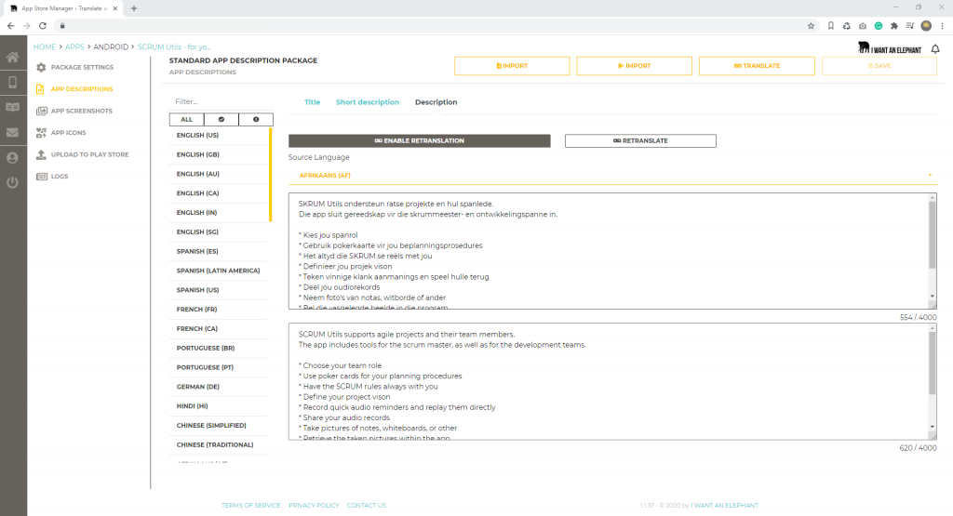Open Terms of Service link
Screen dimensions: 953x516
pyautogui.click(x=251, y=506)
